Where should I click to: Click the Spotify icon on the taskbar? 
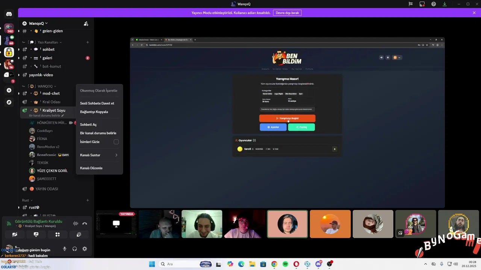[285, 264]
